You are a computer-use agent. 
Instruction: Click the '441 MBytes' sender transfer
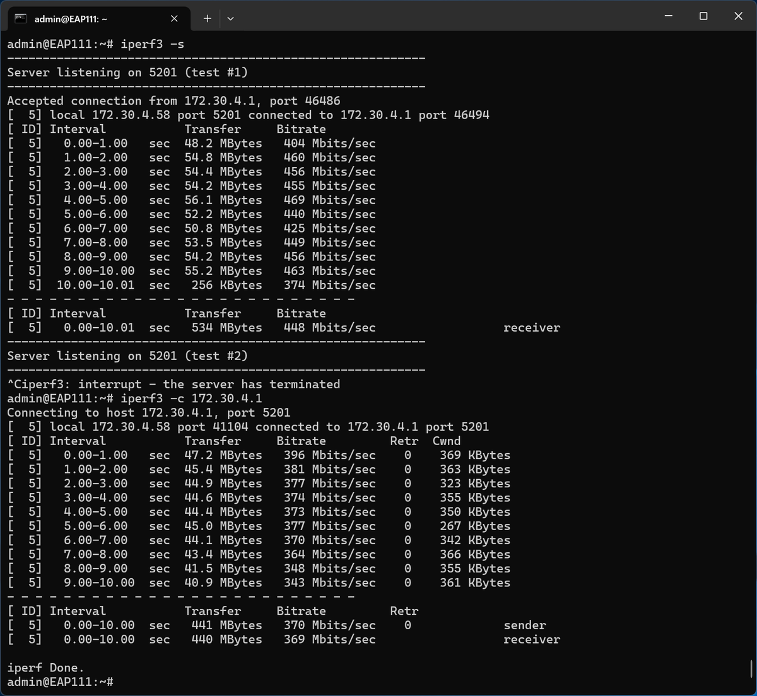click(x=227, y=625)
